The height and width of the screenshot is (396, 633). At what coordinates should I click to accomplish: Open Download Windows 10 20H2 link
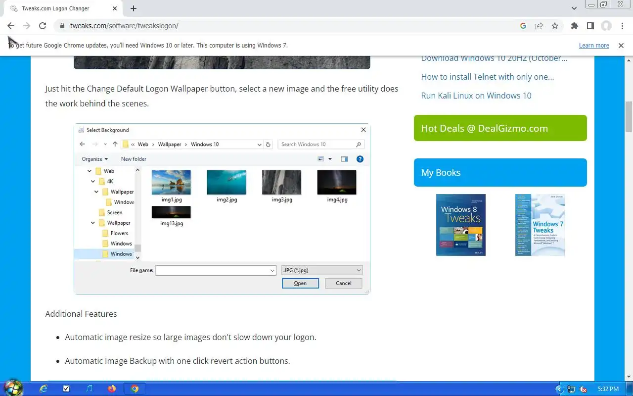(494, 58)
